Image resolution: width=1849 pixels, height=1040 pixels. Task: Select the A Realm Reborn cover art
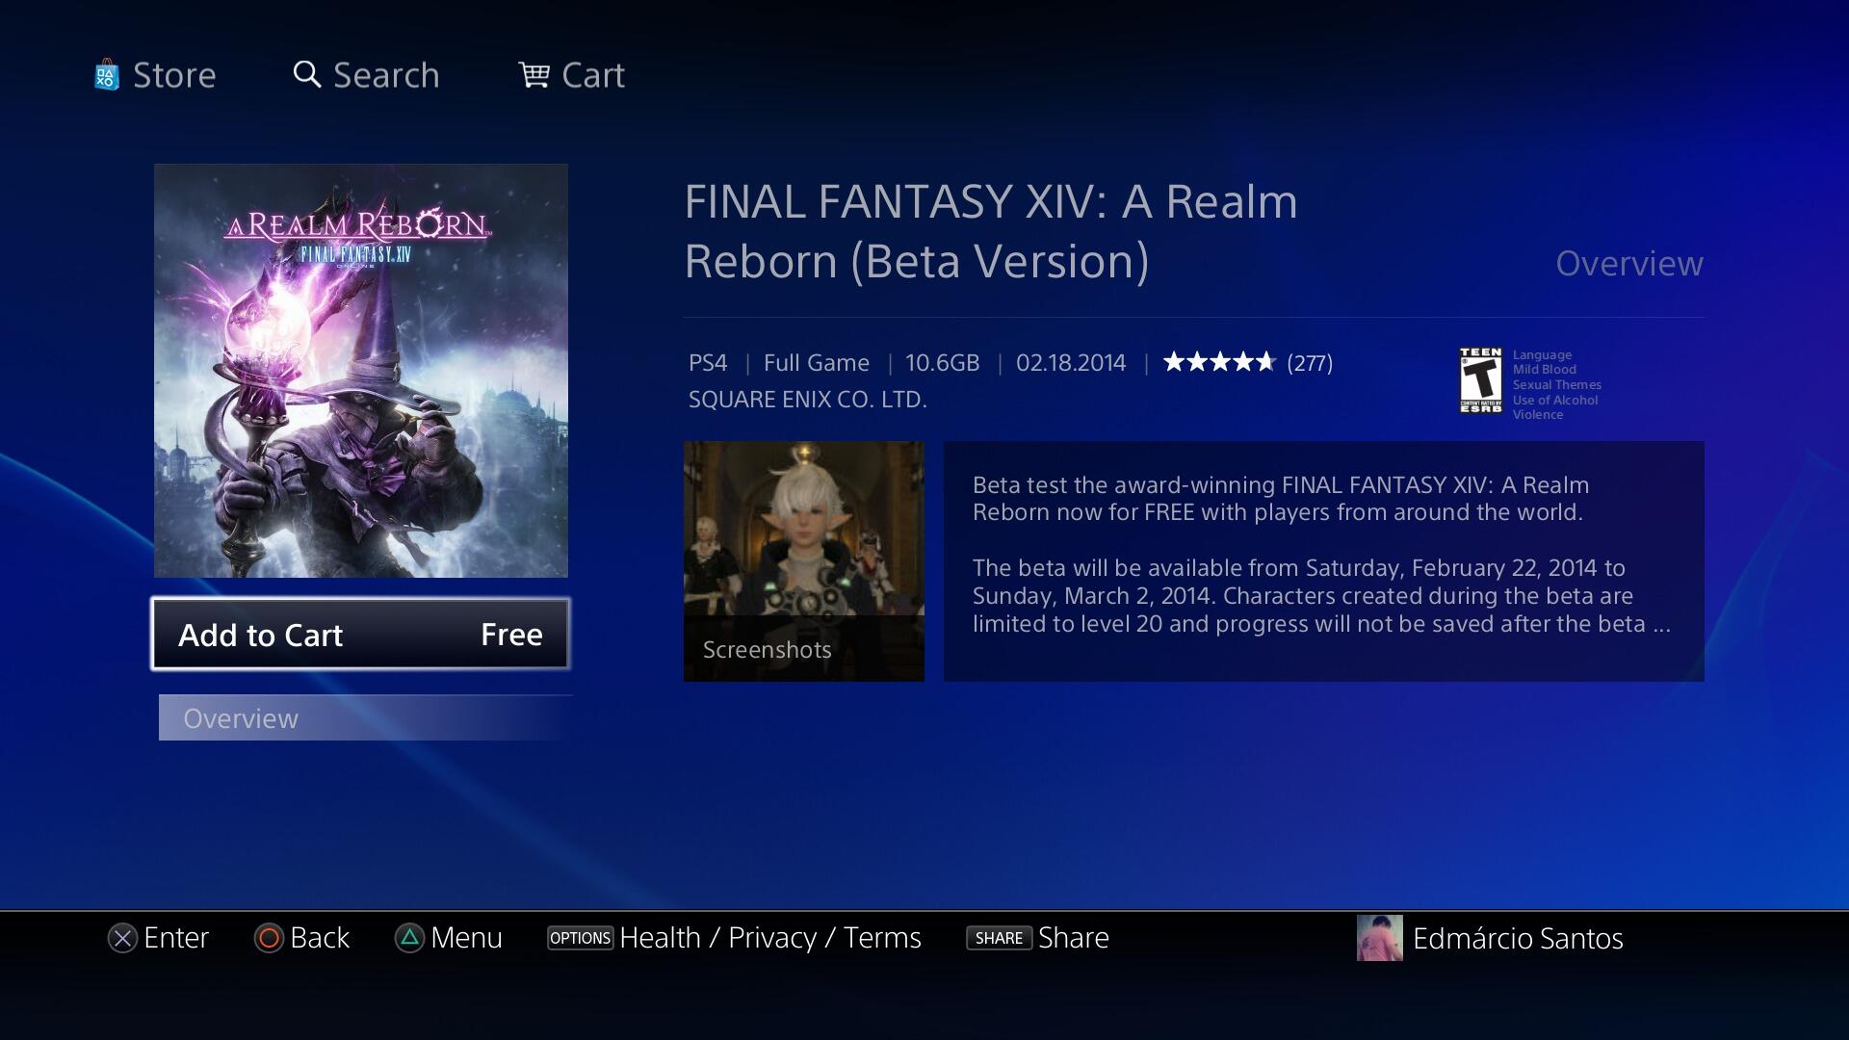pos(361,371)
